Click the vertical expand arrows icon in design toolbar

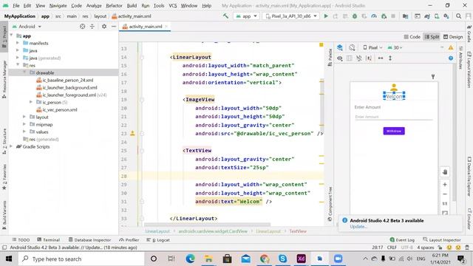[x=390, y=58]
